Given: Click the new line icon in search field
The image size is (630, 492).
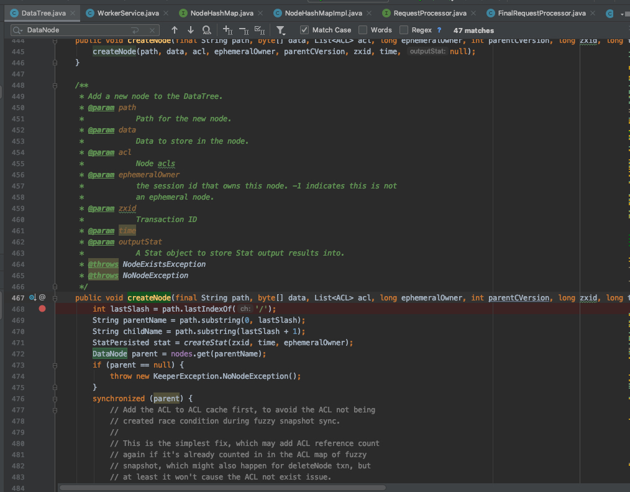Looking at the screenshot, I should [135, 30].
